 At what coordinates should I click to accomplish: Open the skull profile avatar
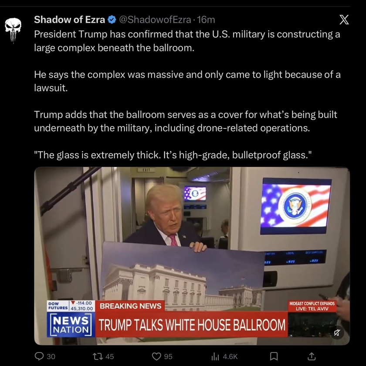click(13, 30)
